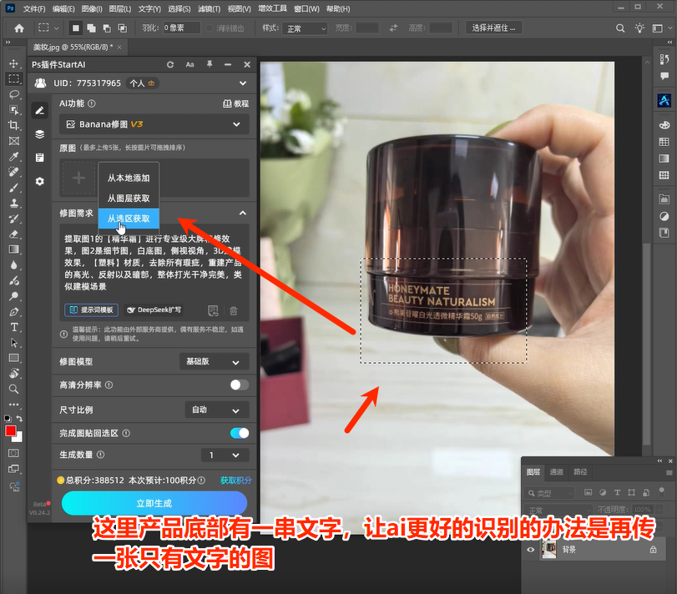The image size is (677, 594).
Task: Choose Subtract from Selection mode button
Action: [x=107, y=28]
